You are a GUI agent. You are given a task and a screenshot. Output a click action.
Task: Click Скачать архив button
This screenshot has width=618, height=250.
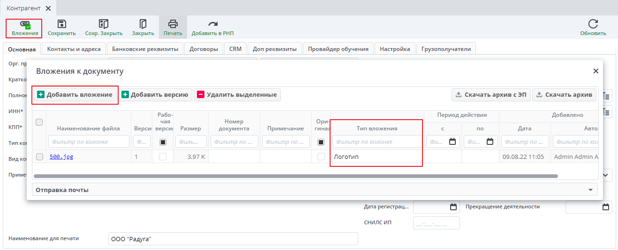click(565, 95)
